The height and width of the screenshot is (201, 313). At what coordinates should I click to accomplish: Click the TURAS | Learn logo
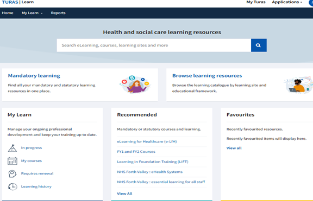pyautogui.click(x=18, y=2)
